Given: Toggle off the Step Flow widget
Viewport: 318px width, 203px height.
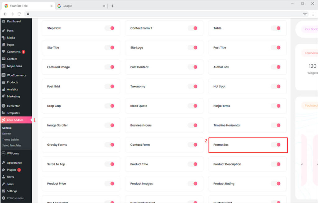Looking at the screenshot, I should [x=110, y=28].
